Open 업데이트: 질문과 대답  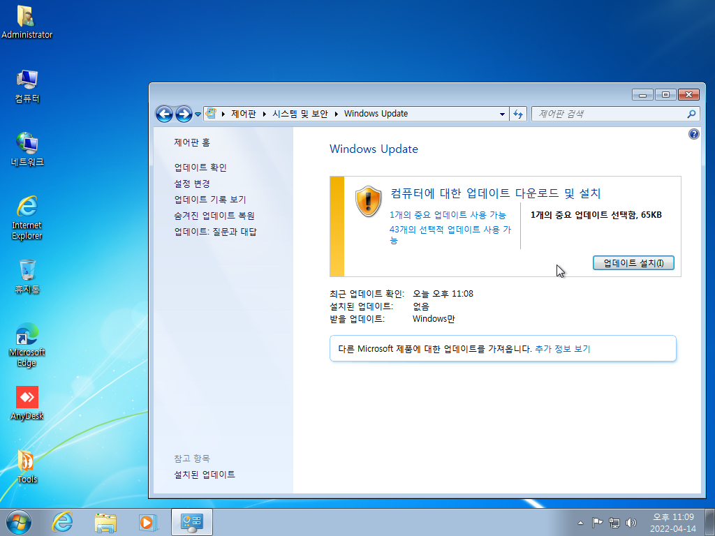215,232
